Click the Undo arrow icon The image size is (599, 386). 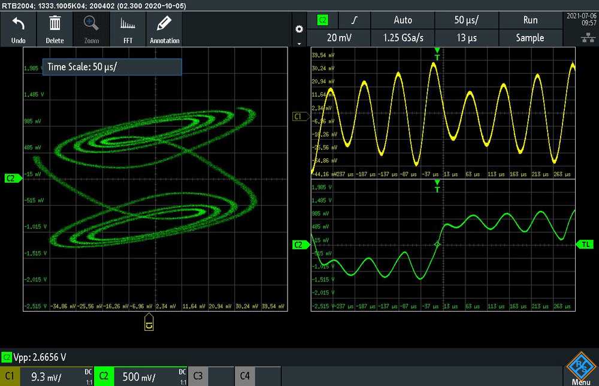point(19,25)
